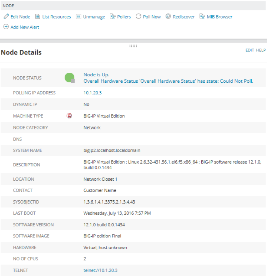
Task: Click the Poll Now refresh icon
Action: tap(138, 16)
